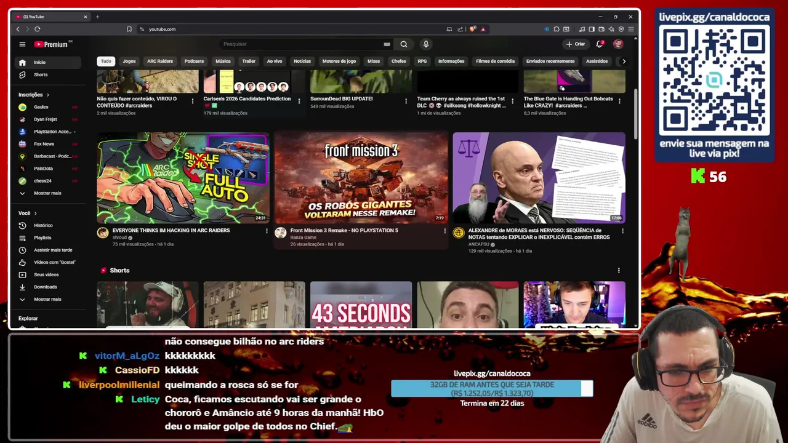Open Front Mission 3 Remake video title

tap(344, 231)
